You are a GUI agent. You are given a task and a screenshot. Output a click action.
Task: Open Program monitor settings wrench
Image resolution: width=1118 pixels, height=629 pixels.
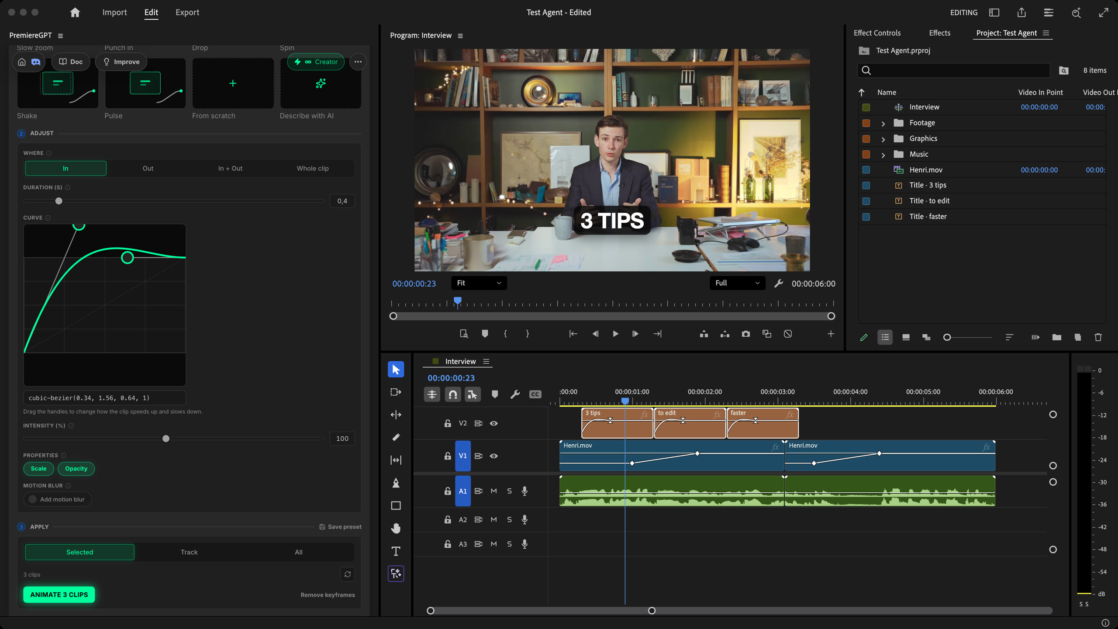pyautogui.click(x=778, y=283)
